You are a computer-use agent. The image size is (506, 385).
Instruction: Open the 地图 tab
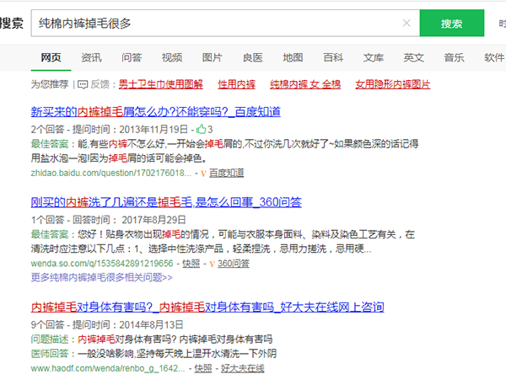point(293,58)
